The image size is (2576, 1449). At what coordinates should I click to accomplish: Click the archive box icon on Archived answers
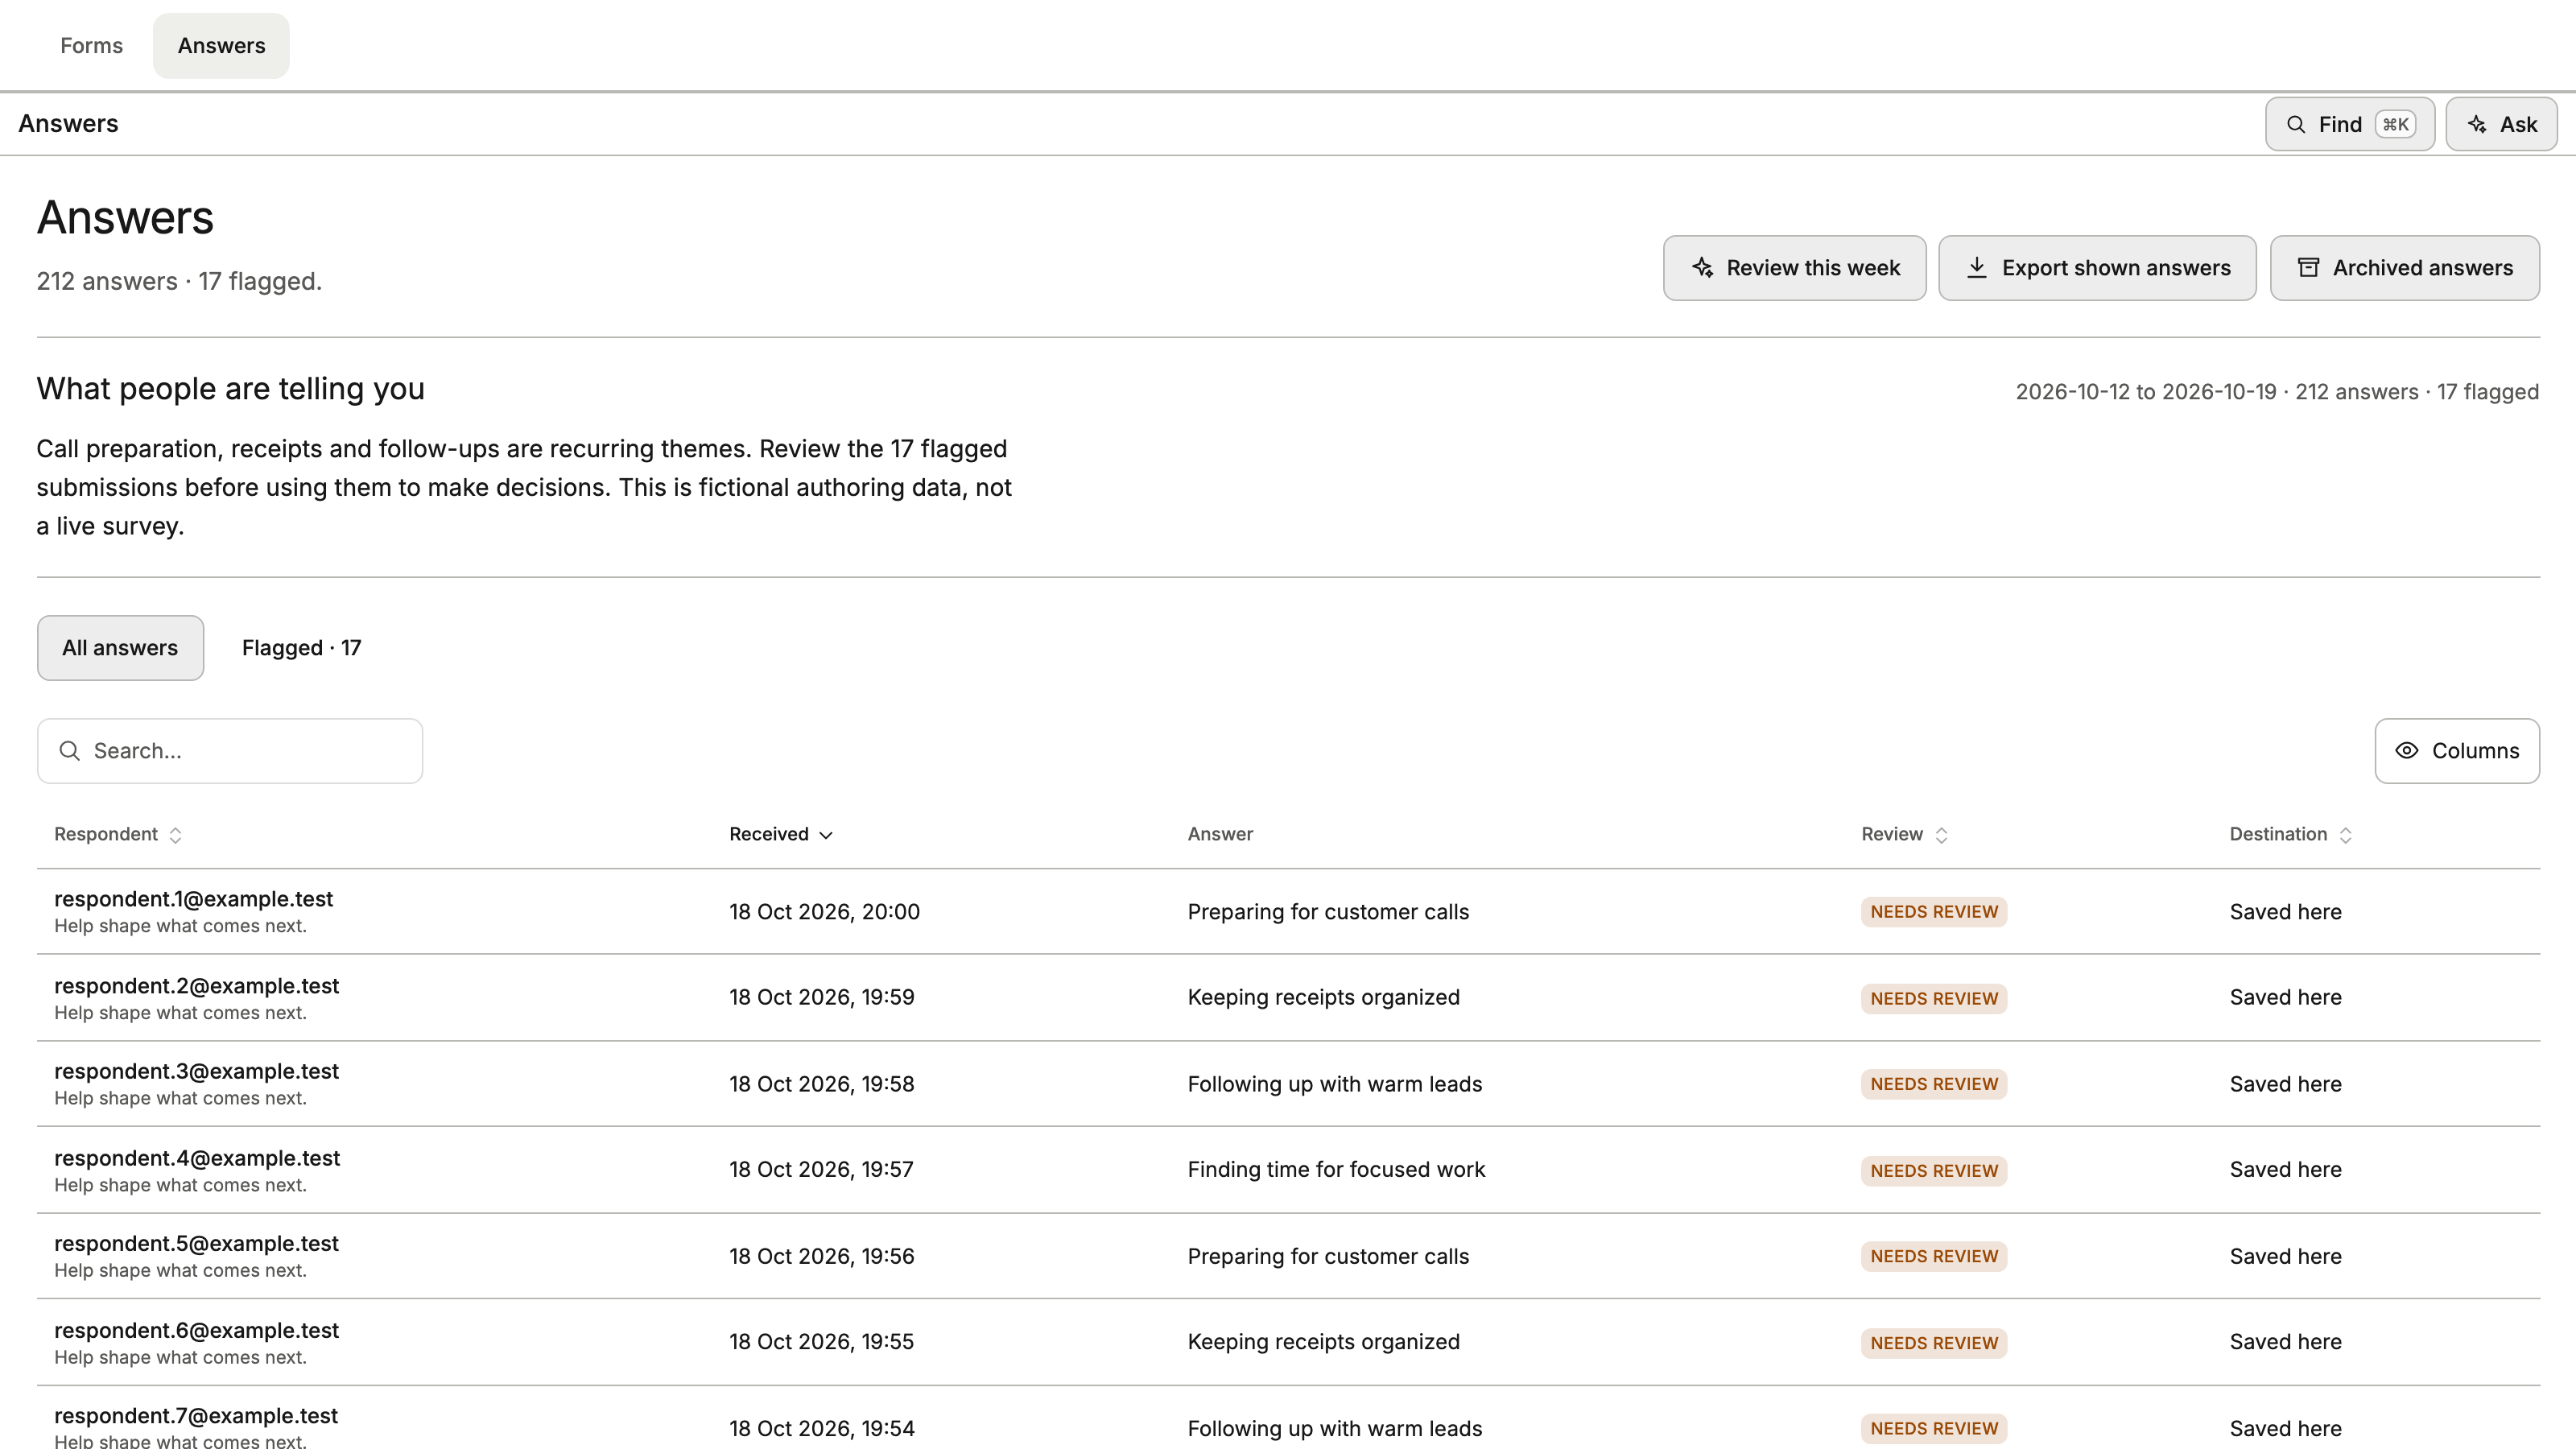pos(2308,267)
